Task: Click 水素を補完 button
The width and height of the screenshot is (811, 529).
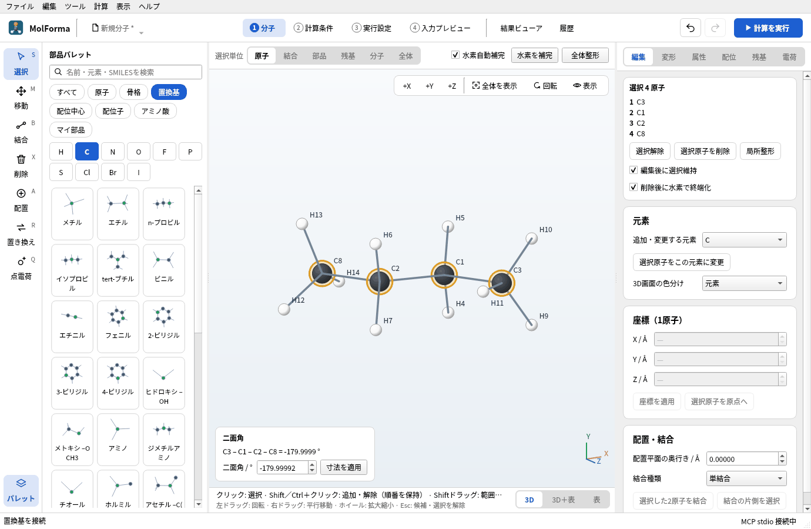Action: 535,55
